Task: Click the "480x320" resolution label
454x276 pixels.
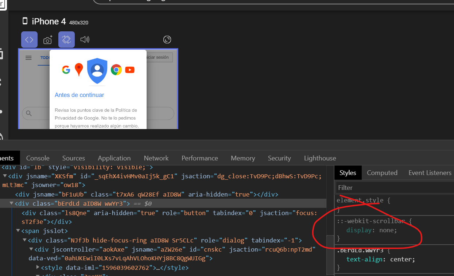Action: tap(79, 23)
